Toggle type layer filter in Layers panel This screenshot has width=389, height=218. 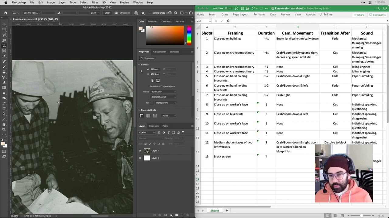point(169,133)
